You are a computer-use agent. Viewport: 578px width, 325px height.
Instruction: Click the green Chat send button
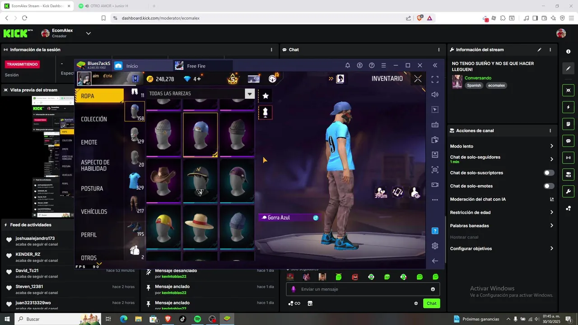[432, 303]
